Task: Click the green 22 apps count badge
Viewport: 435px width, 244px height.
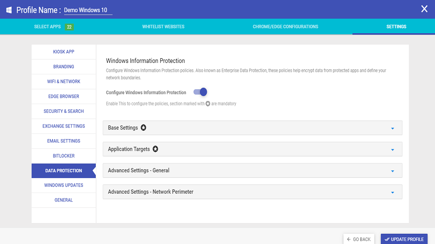Action: [69, 27]
